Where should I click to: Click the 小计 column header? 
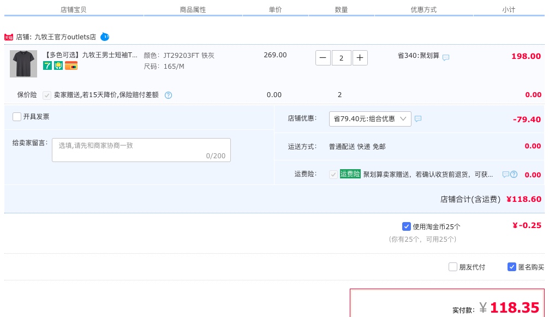(509, 10)
